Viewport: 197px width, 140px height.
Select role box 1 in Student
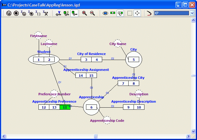pos(38,59)
